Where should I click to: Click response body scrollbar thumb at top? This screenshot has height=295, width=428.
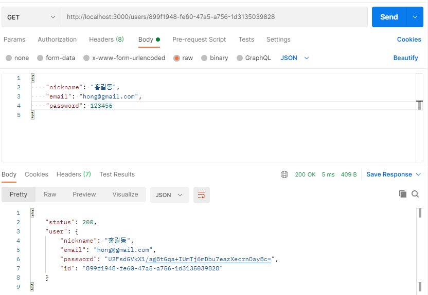[420, 213]
